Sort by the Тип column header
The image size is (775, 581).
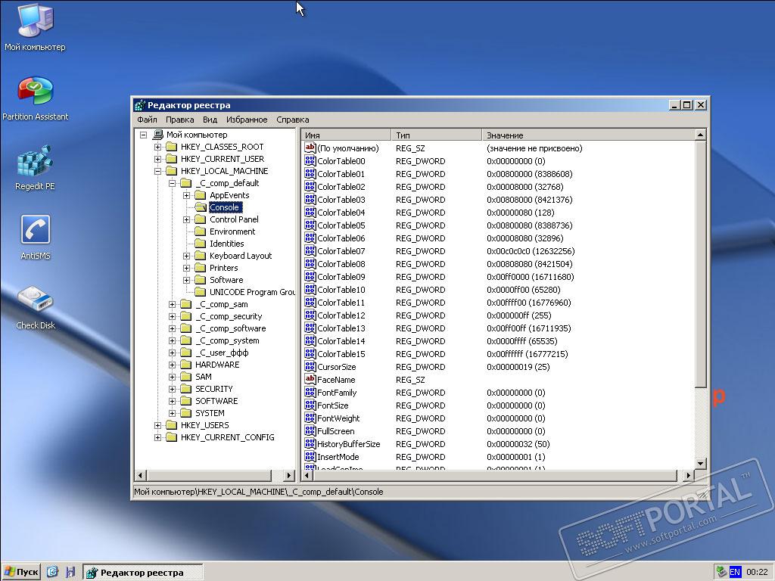pos(437,135)
